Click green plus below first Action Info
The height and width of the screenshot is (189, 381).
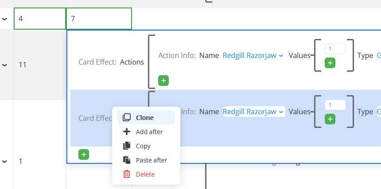coord(163,81)
